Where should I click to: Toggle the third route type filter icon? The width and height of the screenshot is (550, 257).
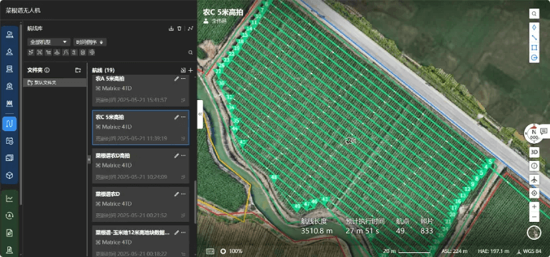(x=48, y=52)
